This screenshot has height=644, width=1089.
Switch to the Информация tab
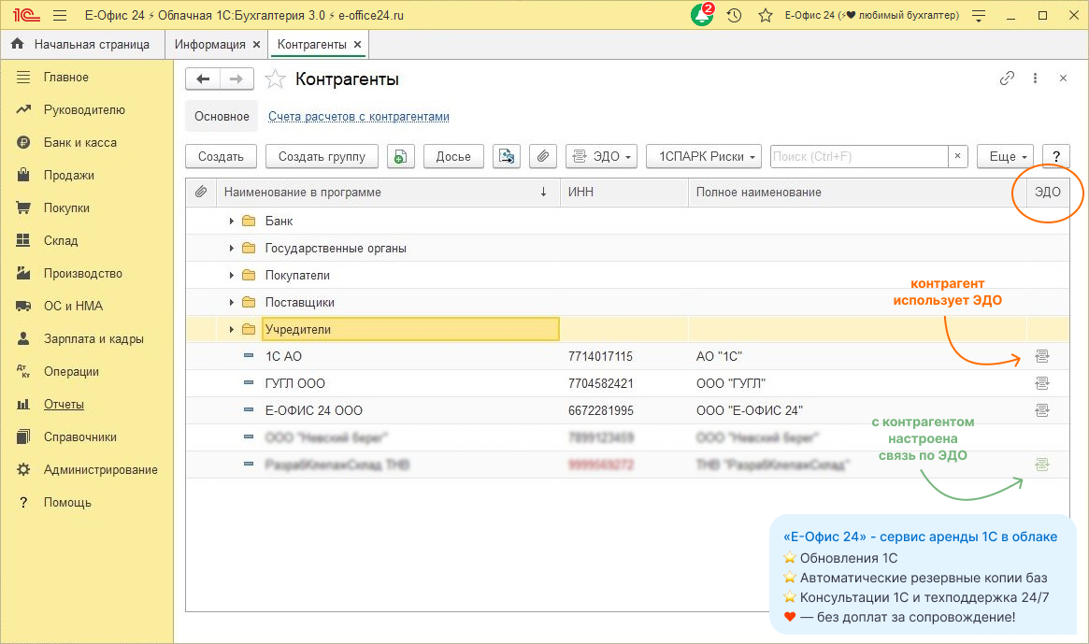click(209, 45)
